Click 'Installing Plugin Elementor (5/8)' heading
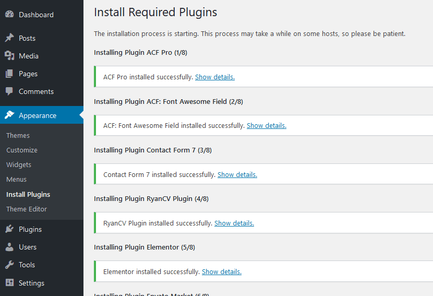Screen dimensions: 433x296 coord(145,247)
